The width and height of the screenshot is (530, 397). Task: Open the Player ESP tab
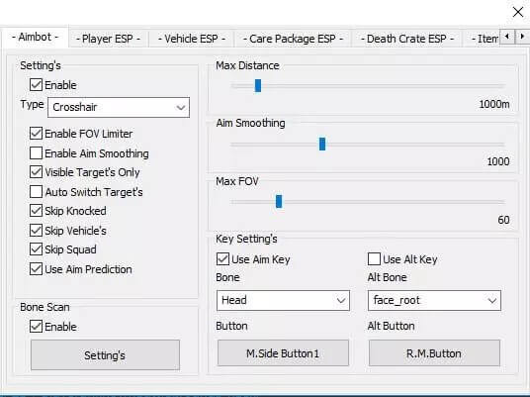pos(108,39)
